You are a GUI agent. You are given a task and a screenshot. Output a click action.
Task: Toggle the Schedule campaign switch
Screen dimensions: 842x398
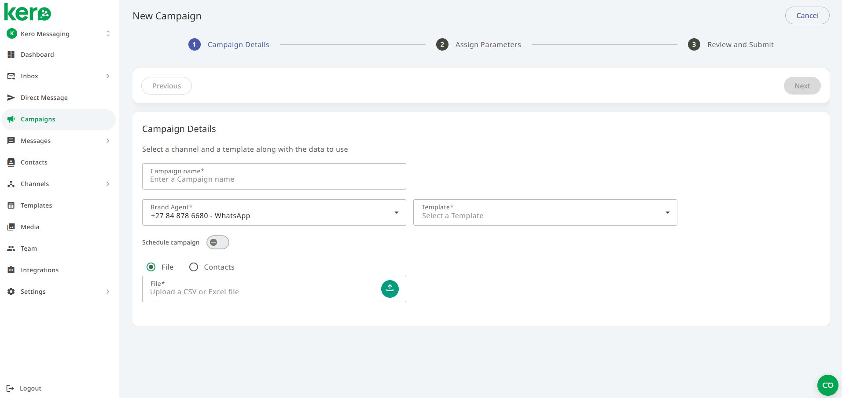218,242
